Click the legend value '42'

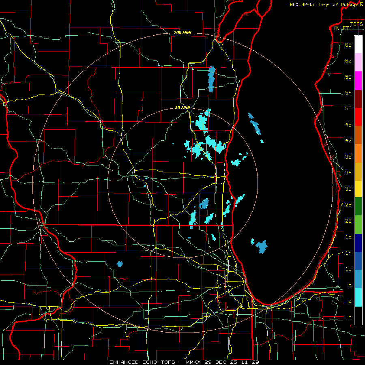tap(348, 141)
